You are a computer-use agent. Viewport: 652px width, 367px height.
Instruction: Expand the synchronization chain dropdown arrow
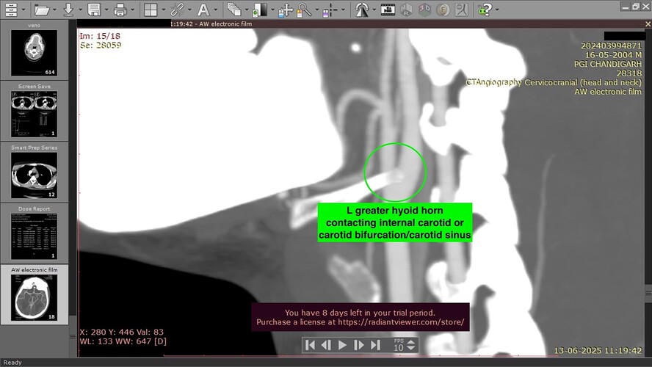point(189,10)
